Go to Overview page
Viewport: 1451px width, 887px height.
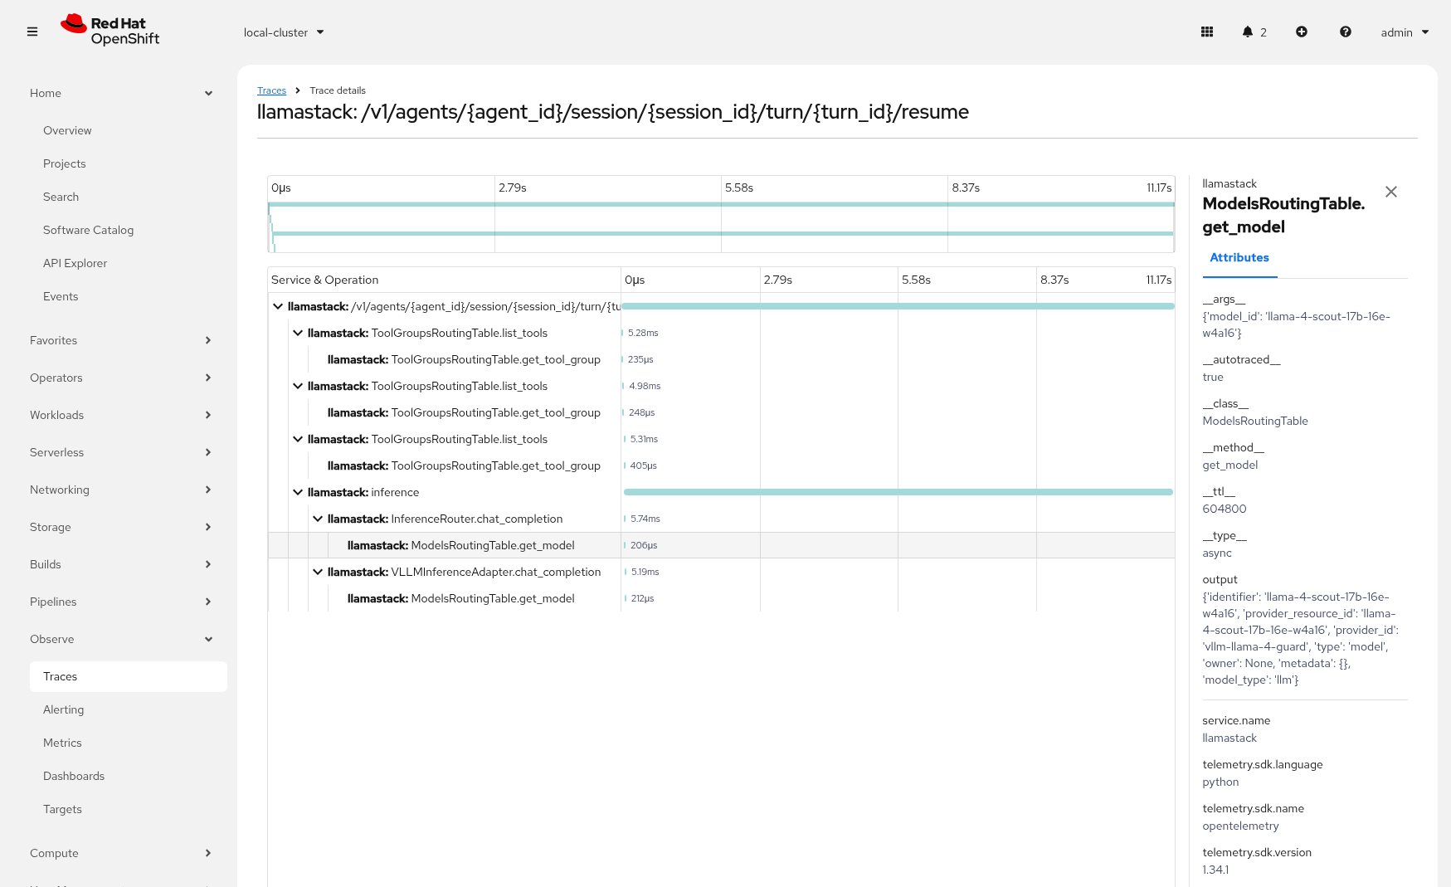point(67,130)
